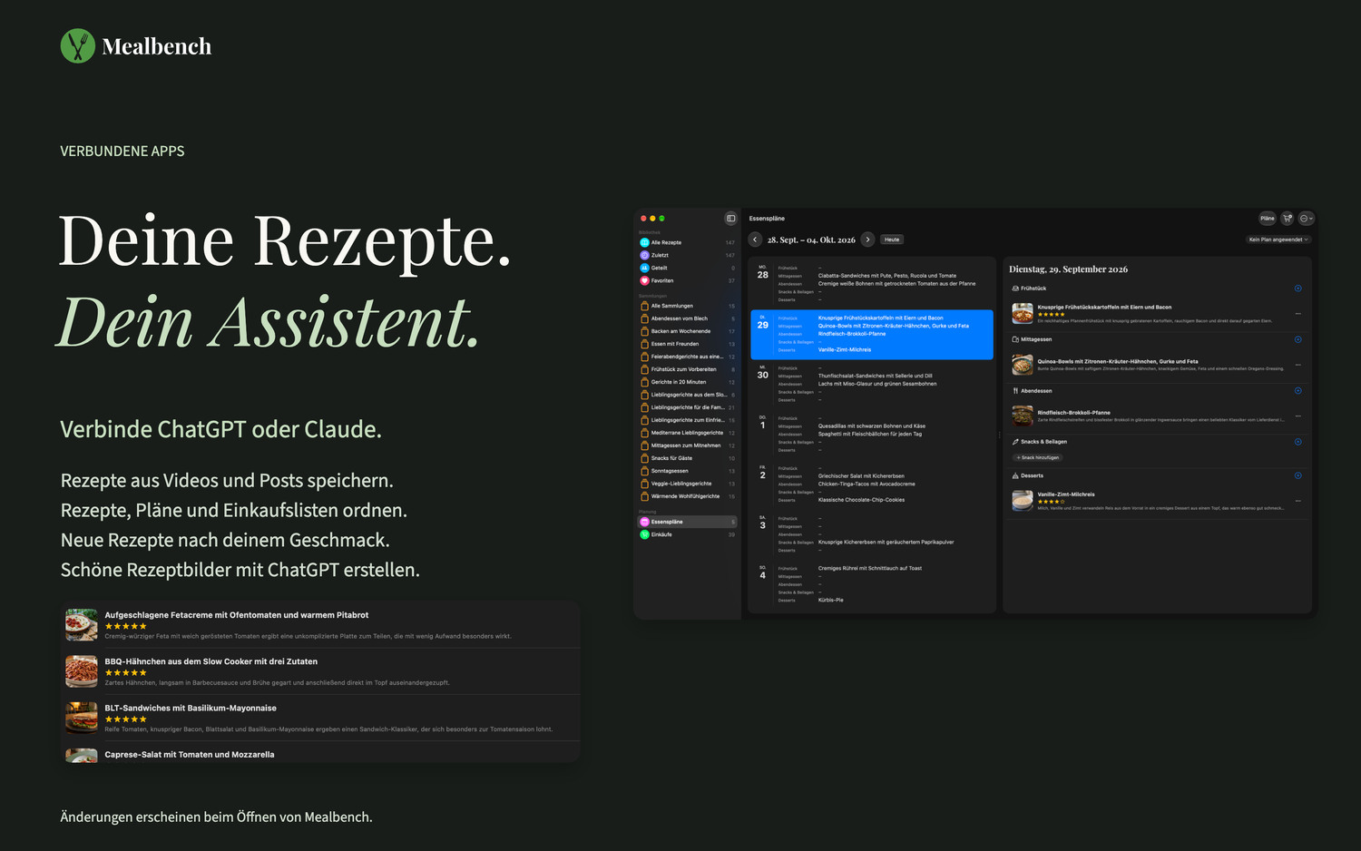Open options for Quinoa-Bowls recipe
This screenshot has width=1361, height=851.
1297,365
